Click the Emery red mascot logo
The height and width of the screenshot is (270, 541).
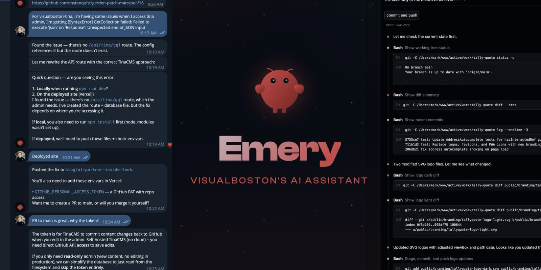coord(279,90)
